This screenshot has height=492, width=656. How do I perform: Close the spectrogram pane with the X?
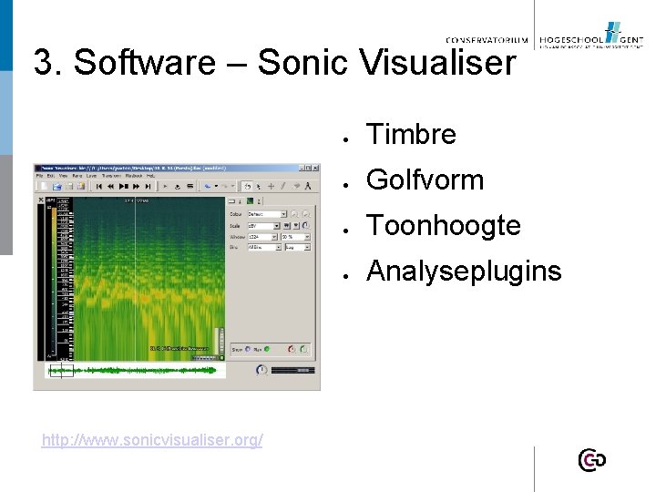click(41, 200)
